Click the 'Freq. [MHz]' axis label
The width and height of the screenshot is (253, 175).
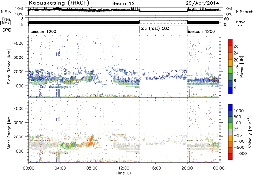pos(6,21)
